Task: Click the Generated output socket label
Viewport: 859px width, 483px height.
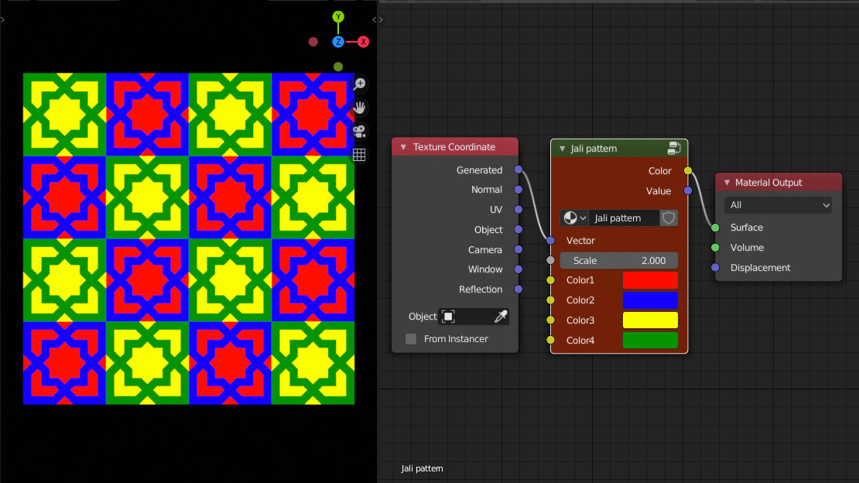Action: pyautogui.click(x=480, y=170)
